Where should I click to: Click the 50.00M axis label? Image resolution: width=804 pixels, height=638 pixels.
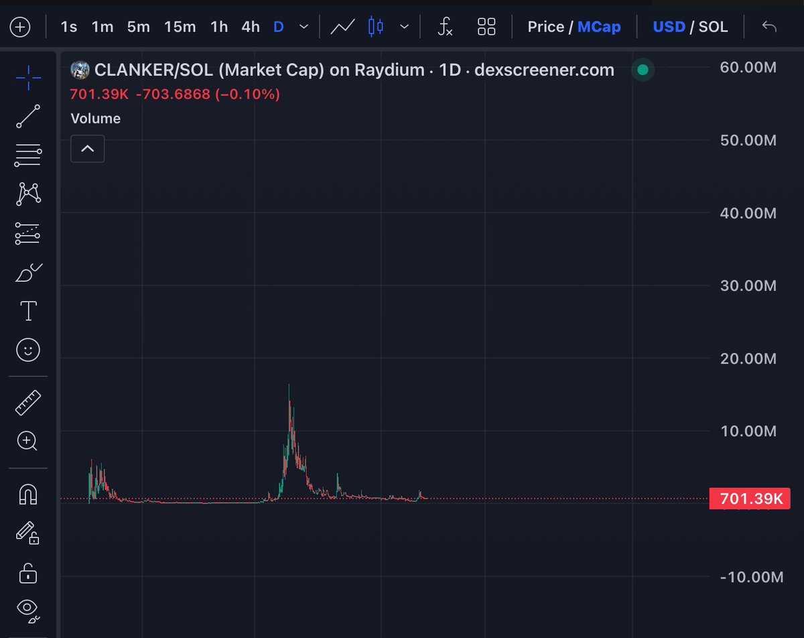click(x=748, y=140)
